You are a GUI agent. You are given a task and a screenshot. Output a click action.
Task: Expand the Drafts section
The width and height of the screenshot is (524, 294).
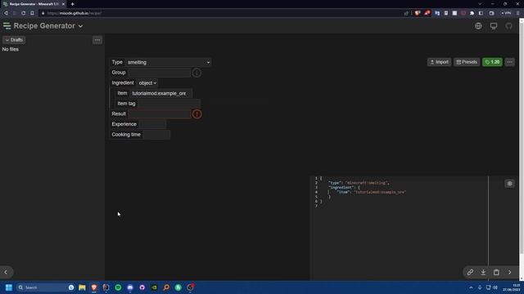(14, 40)
